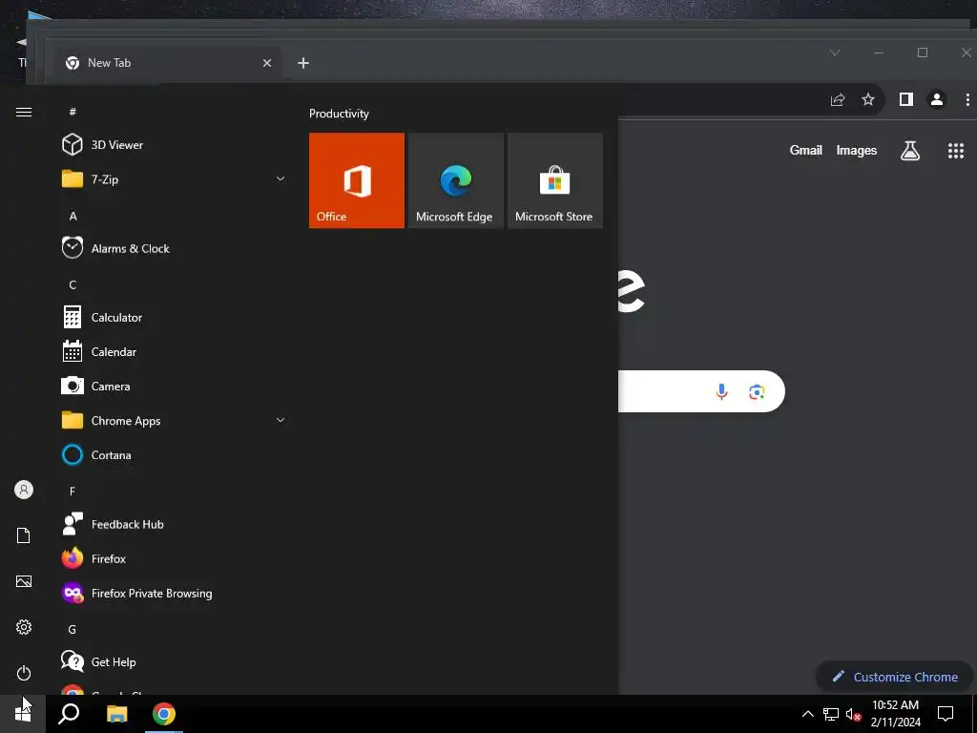977x733 pixels.
Task: Open Feedback Hub
Action: coord(175,524)
